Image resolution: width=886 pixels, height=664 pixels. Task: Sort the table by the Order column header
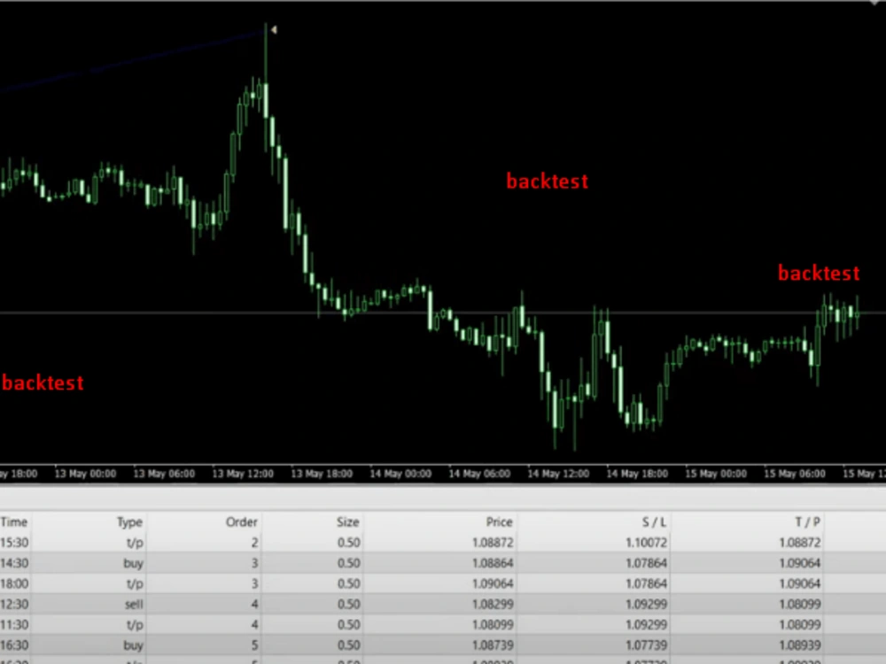click(241, 522)
